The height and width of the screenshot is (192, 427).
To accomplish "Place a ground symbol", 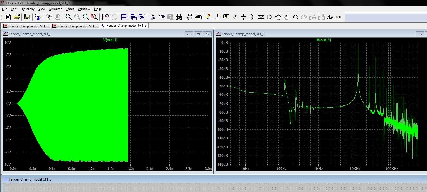I will [x=217, y=17].
